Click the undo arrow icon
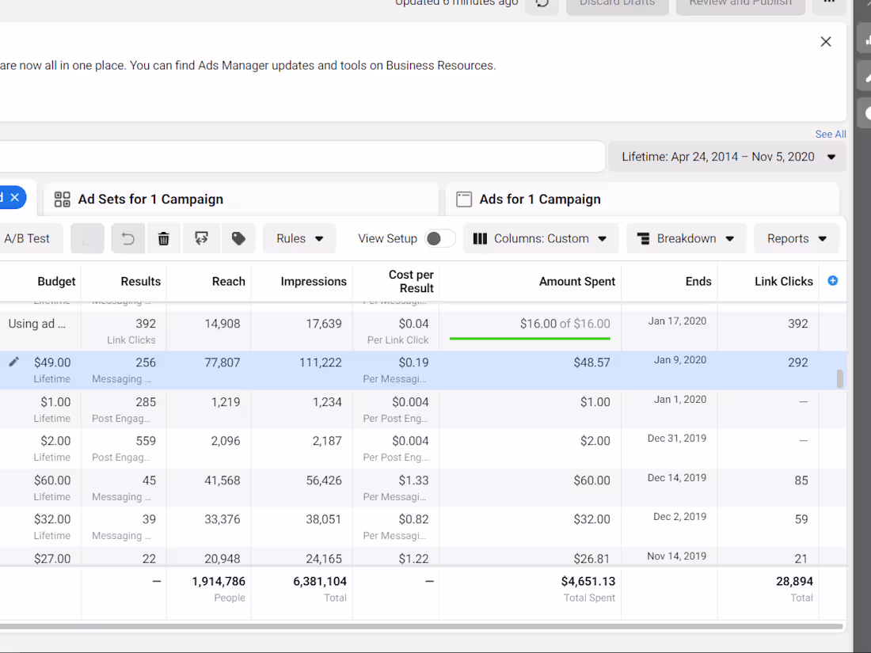Image resolution: width=871 pixels, height=653 pixels. 128,238
